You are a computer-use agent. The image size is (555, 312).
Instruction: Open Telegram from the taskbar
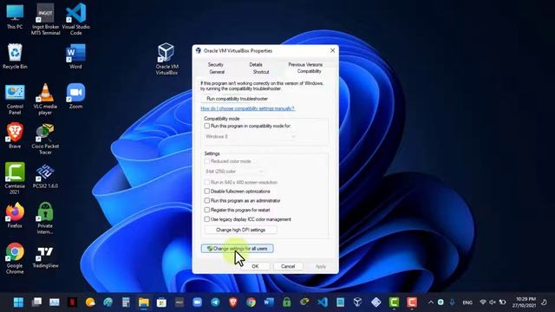[215, 302]
